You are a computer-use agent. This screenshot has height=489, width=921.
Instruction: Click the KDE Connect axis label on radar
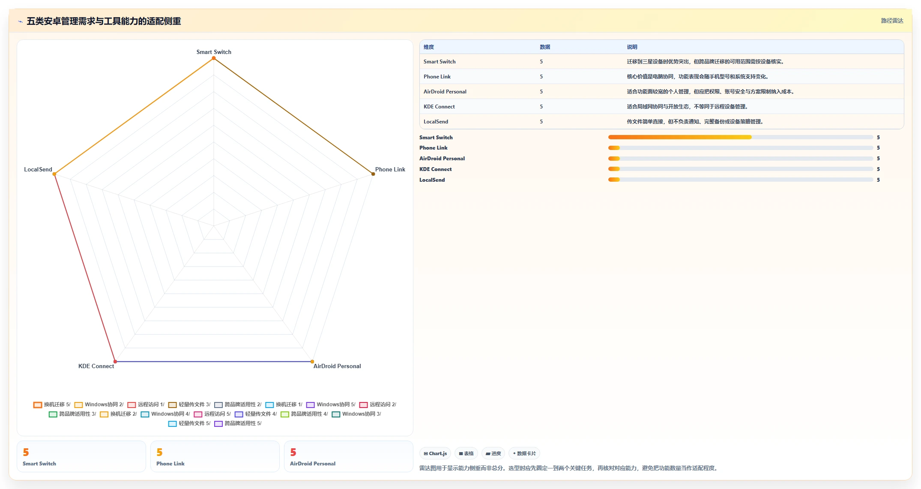pos(96,366)
